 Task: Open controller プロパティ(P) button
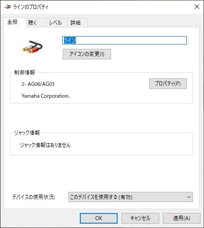(168, 84)
